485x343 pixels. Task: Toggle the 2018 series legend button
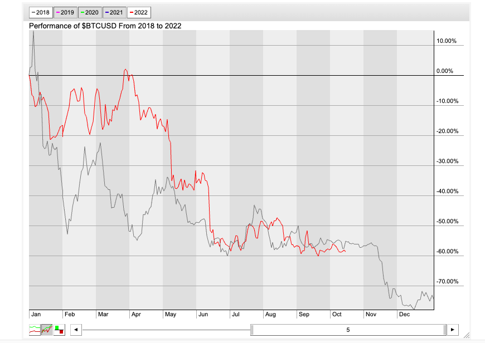click(41, 12)
